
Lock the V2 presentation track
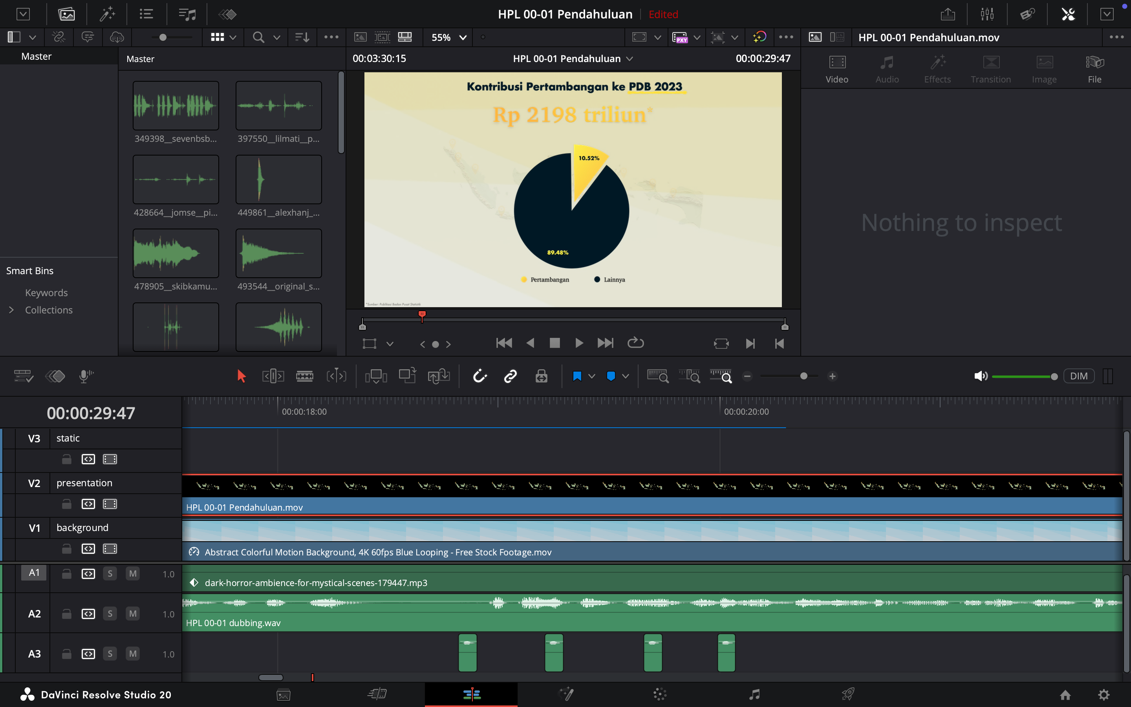(x=67, y=504)
